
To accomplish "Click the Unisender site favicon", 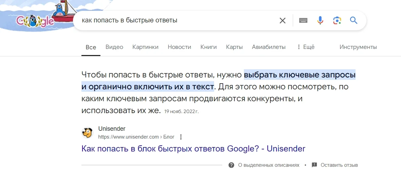I will coord(88,132).
